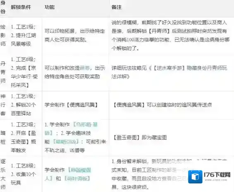Click the 解锁条件 column header
The height and width of the screenshot is (192, 234).
[x=21, y=7]
